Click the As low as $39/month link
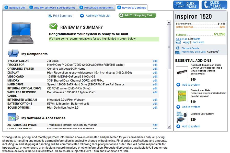The width and height of the screenshot is (230, 153). point(188,39)
